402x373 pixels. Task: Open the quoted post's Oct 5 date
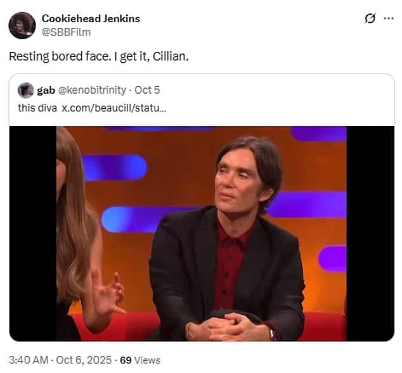(x=147, y=90)
